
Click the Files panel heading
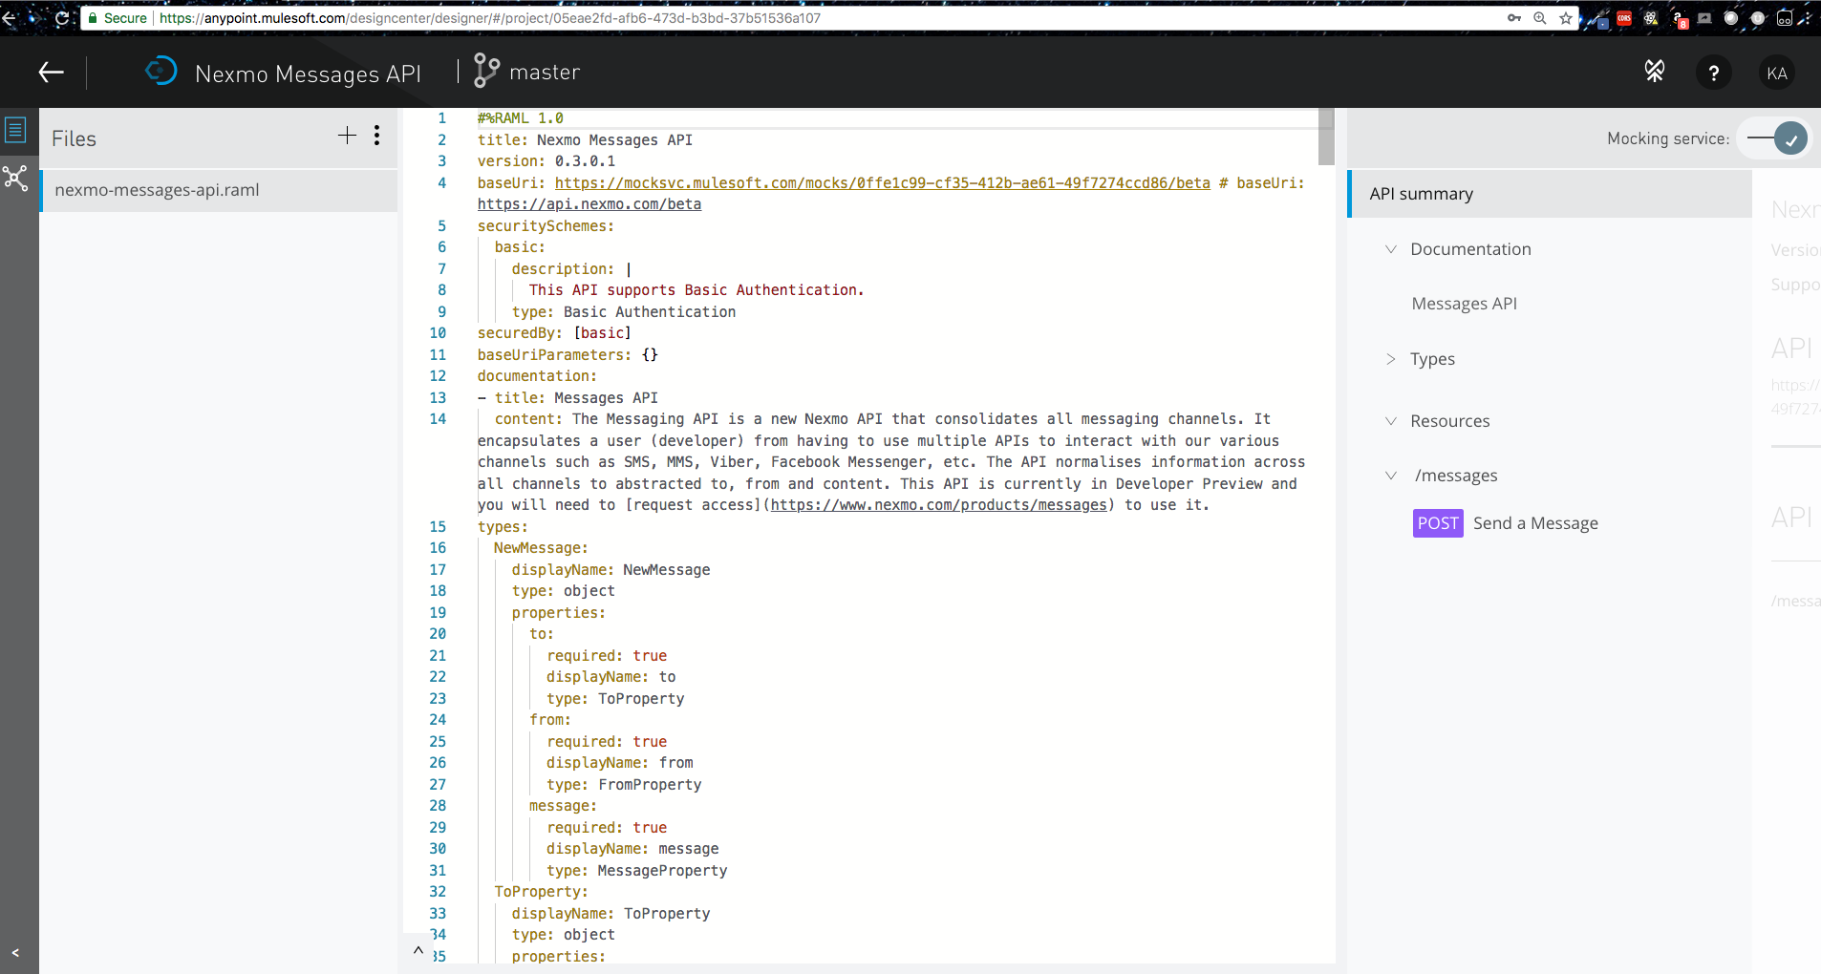(74, 138)
